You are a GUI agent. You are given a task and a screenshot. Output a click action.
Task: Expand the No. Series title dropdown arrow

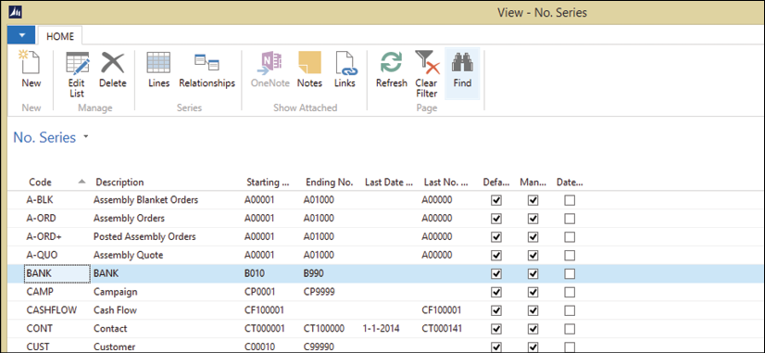click(86, 137)
